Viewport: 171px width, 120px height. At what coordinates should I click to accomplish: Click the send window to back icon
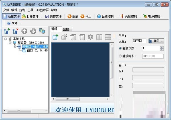(82, 37)
